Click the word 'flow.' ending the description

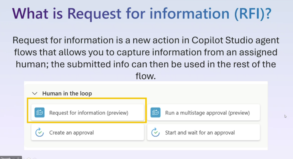point(146,76)
